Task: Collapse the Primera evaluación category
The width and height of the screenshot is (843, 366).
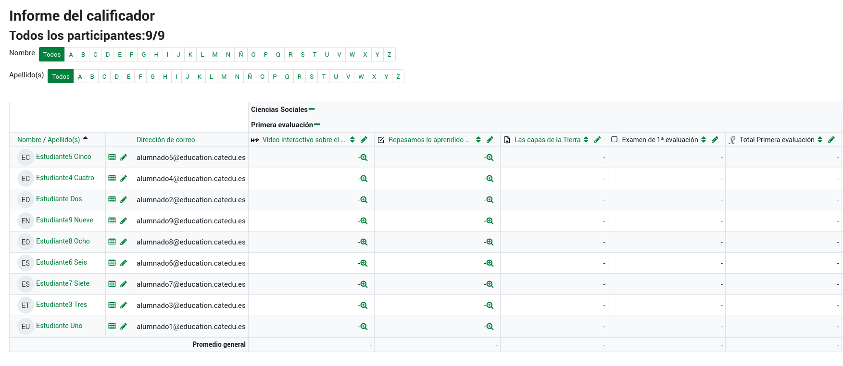Action: coord(317,125)
